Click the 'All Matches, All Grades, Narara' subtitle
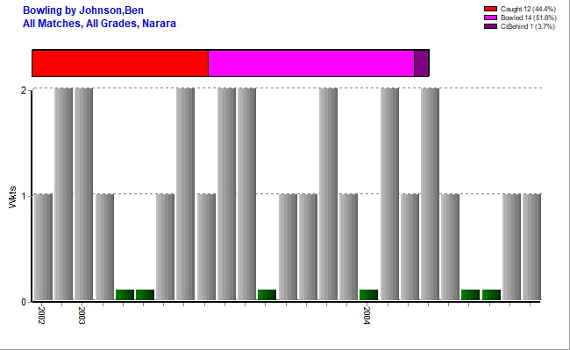Screen dimensions: 570x350 coord(99,24)
